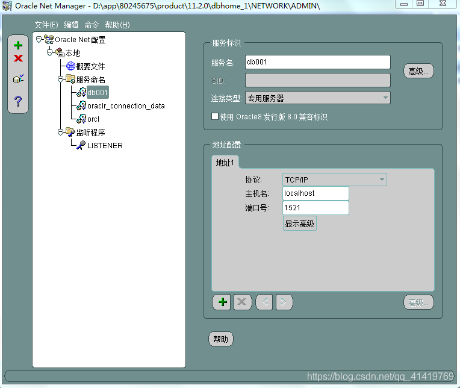The image size is (460, 388).
Task: Click the orcl service icon
Action: 81,119
